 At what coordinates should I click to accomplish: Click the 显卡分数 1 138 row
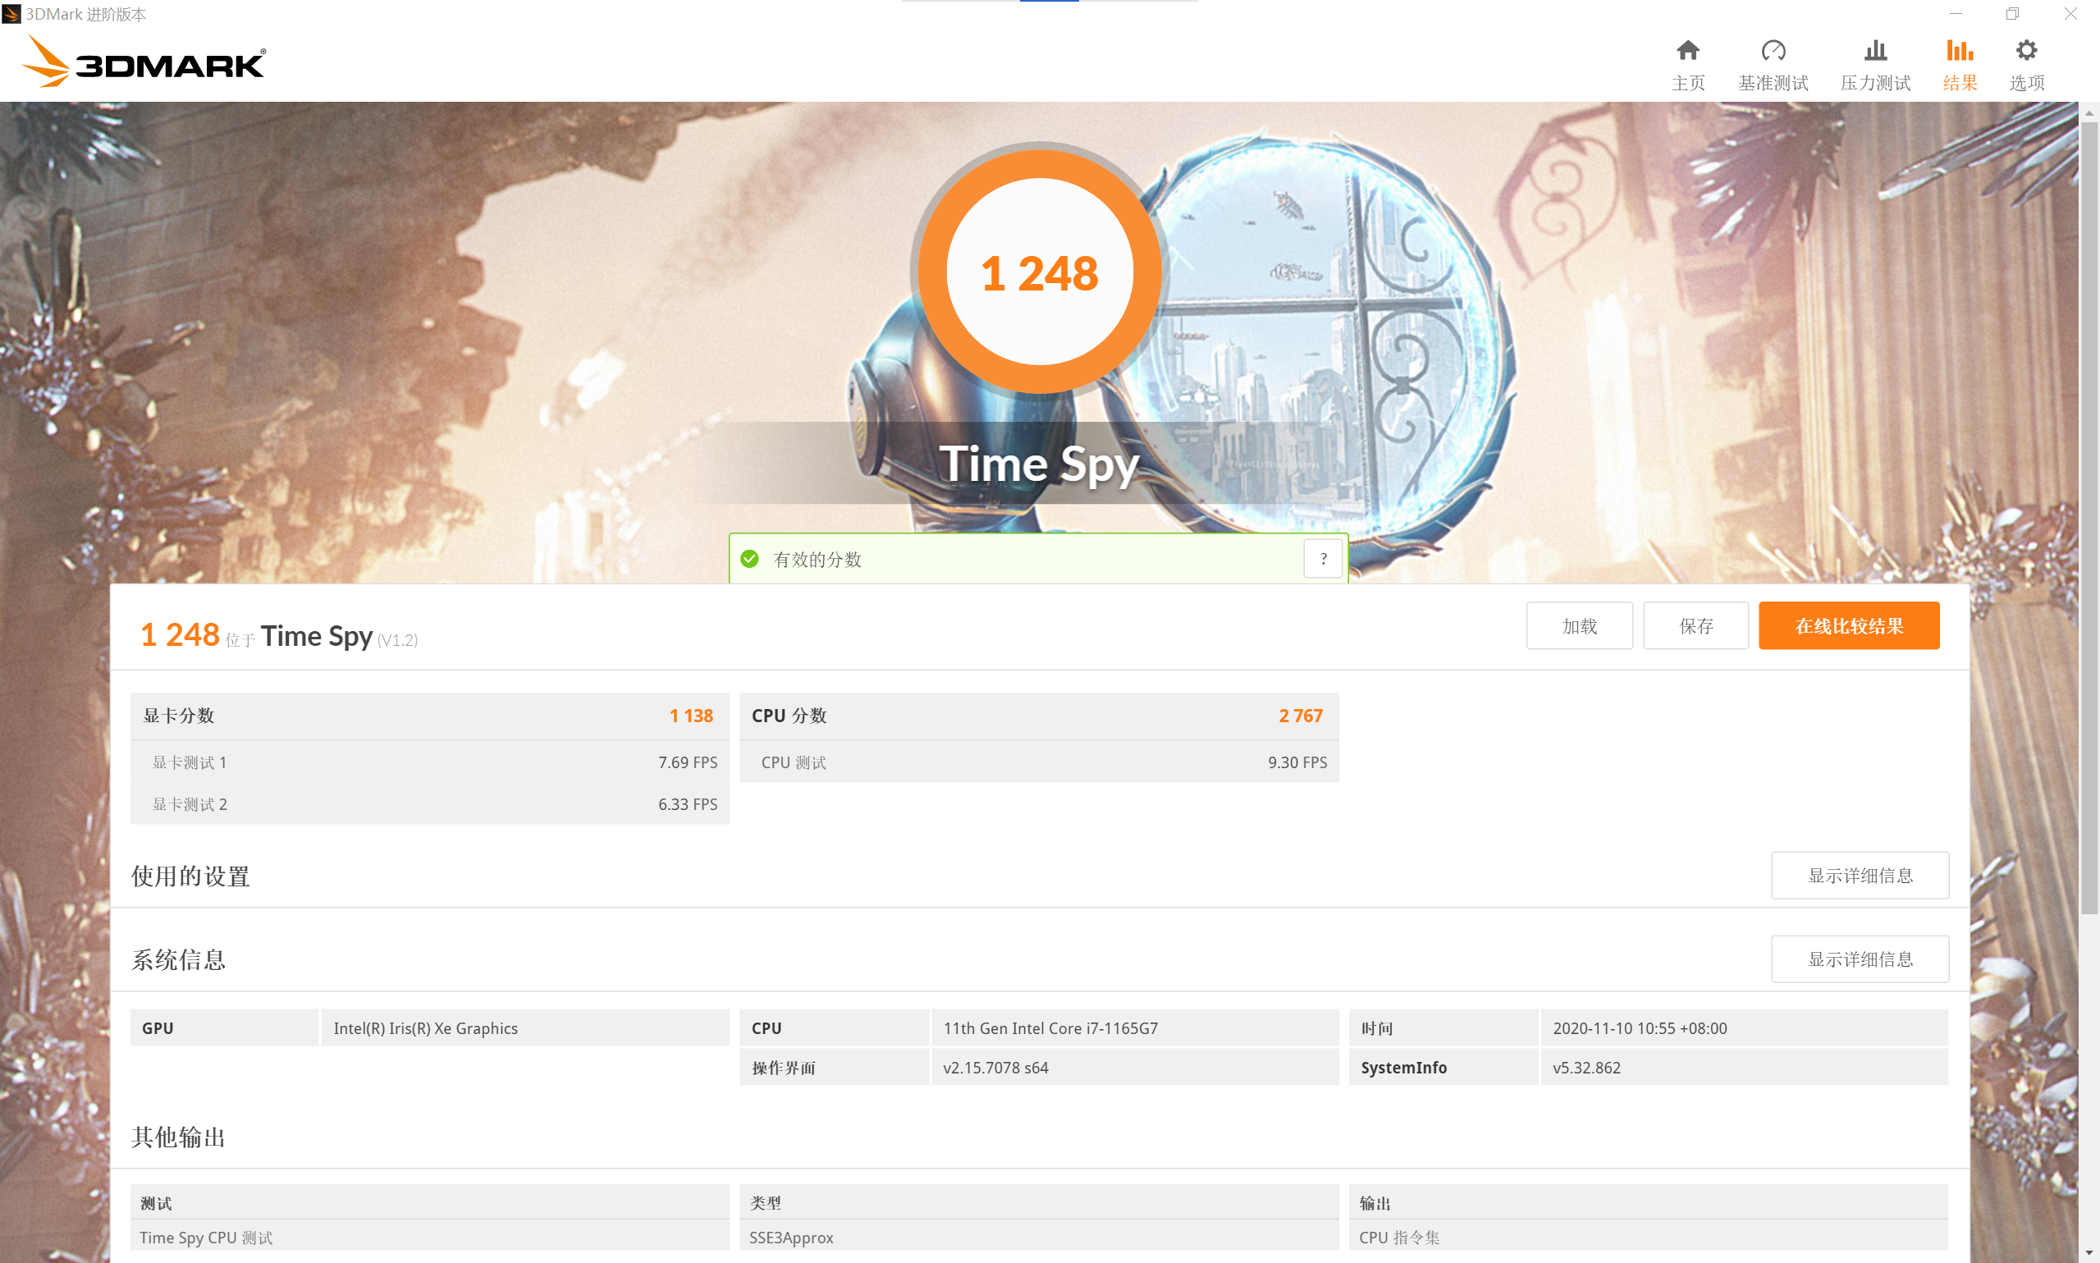tap(430, 716)
